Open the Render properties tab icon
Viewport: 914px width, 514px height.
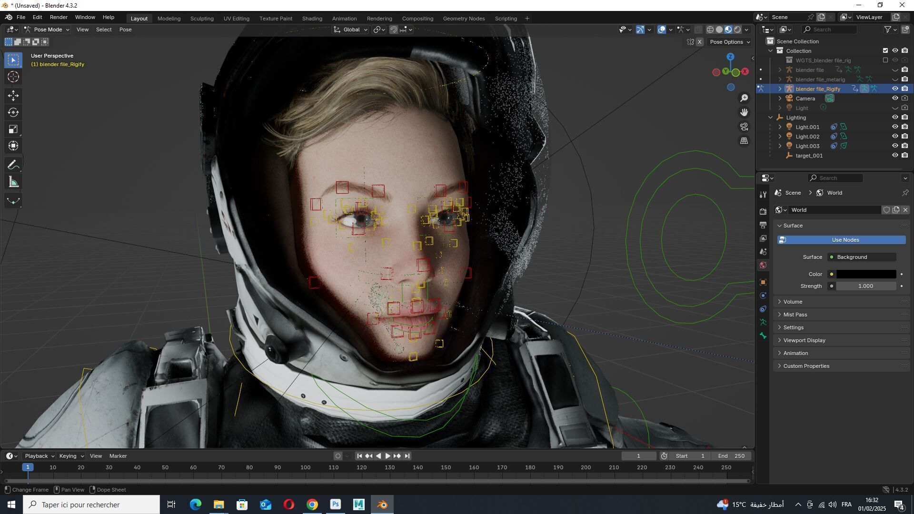pos(763,211)
